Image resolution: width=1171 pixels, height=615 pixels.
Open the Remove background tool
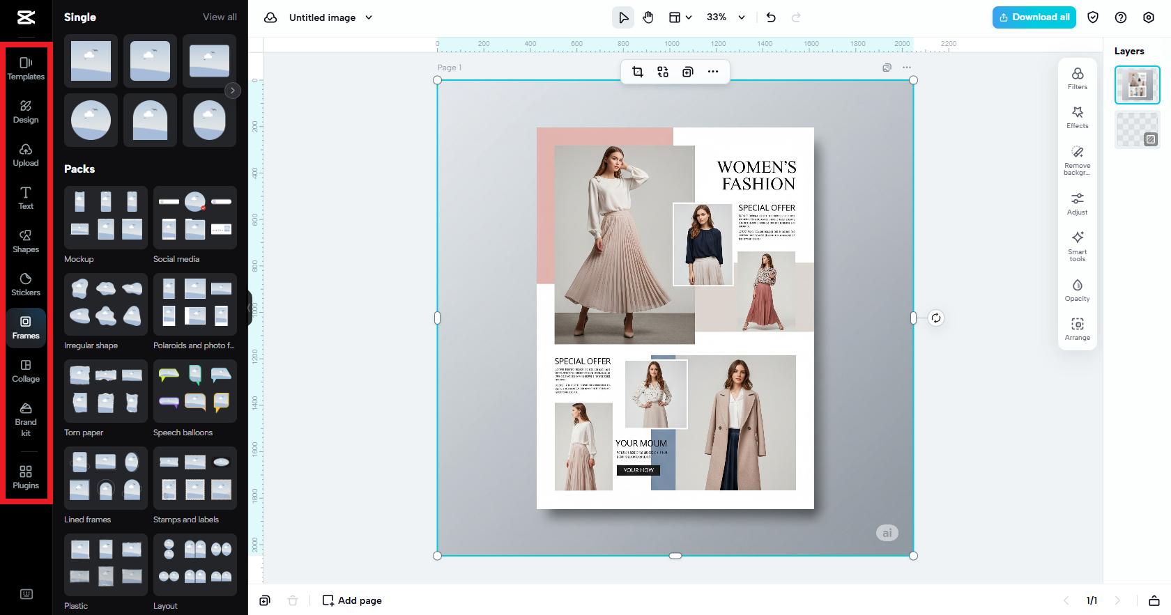point(1077,160)
